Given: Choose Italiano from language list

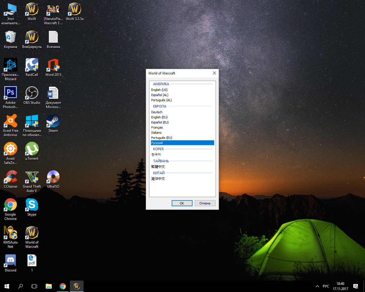Looking at the screenshot, I should pos(156,133).
